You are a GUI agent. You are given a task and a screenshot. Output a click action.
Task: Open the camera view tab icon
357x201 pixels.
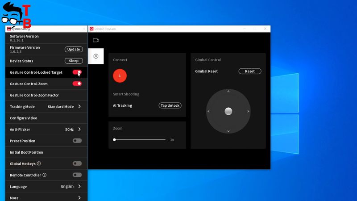[96, 40]
